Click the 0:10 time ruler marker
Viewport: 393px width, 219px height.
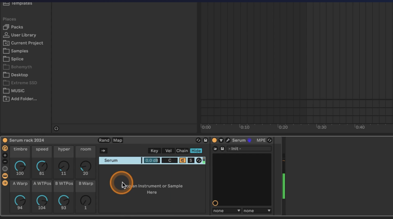point(244,127)
